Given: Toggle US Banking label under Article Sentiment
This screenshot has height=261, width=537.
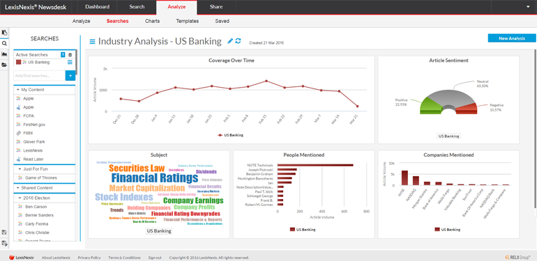Looking at the screenshot, I should (448, 136).
